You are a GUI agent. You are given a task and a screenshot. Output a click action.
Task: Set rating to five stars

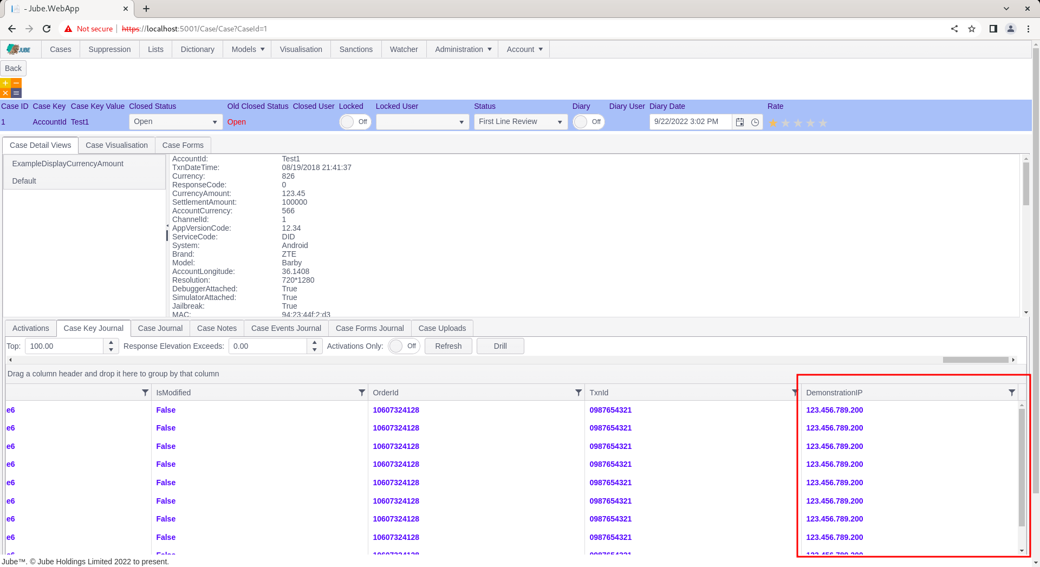point(823,123)
